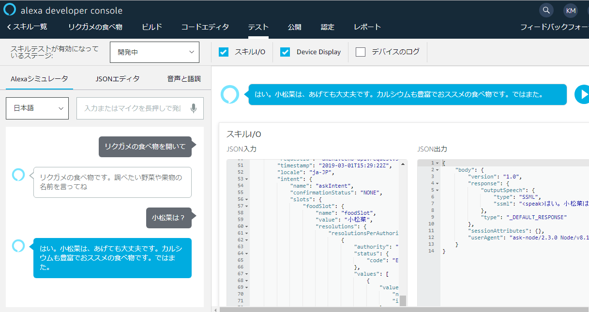Click Alexa ring icon beside top response
The height and width of the screenshot is (312, 589).
point(229,94)
